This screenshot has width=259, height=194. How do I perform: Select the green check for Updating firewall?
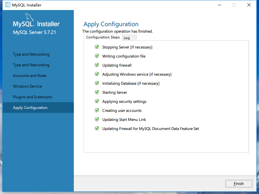pyautogui.click(x=97, y=65)
